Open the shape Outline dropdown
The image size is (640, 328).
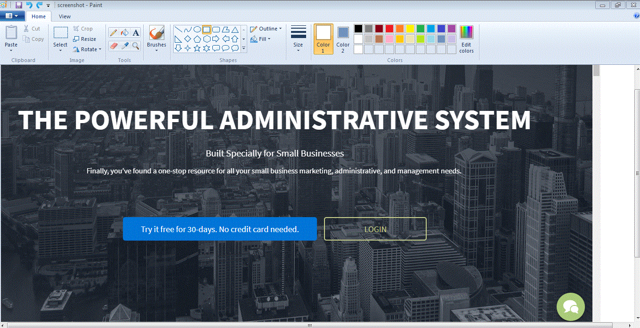pos(266,29)
